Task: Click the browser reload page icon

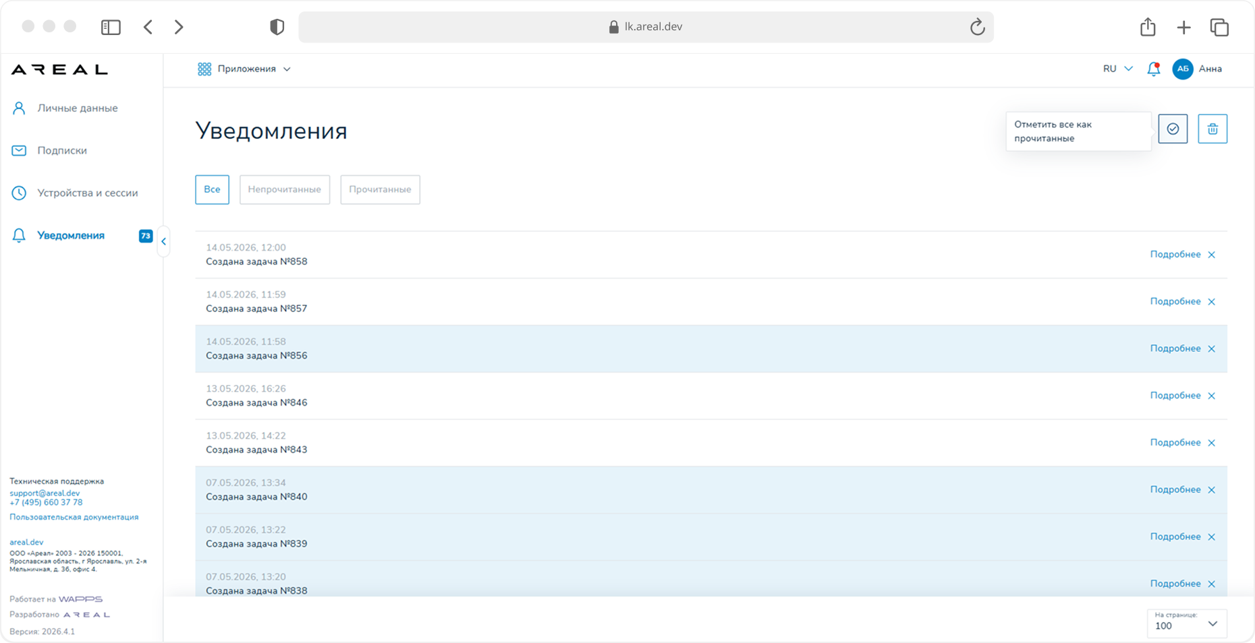Action: 977,27
